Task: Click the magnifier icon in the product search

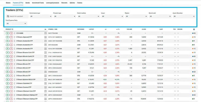Action: [x=8, y=16]
